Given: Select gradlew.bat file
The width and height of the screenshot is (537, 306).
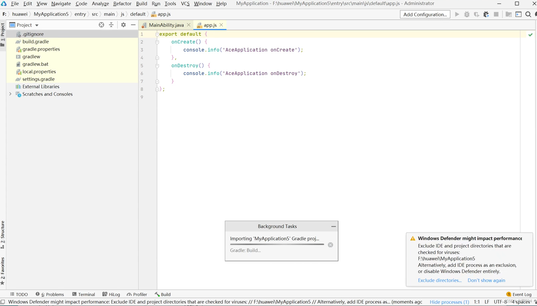Looking at the screenshot, I should point(72,64).
